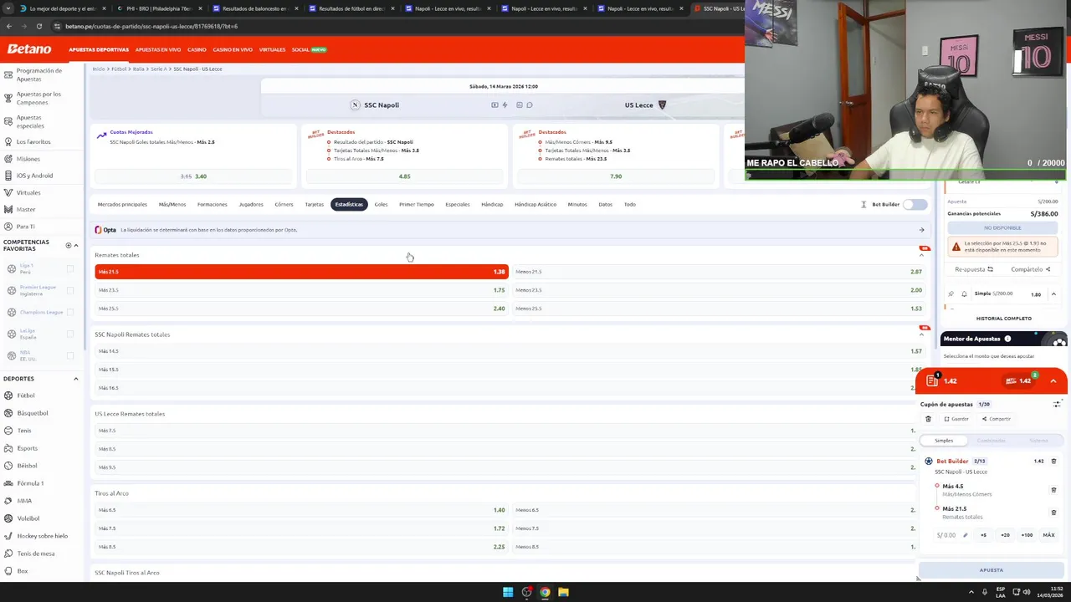Check Liga 1 Perú favorite checkbox
The width and height of the screenshot is (1071, 602).
tap(70, 268)
